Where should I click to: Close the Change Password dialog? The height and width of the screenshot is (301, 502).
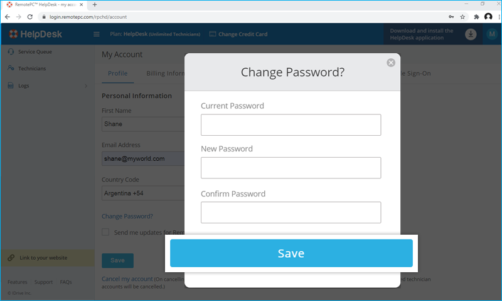(x=391, y=63)
